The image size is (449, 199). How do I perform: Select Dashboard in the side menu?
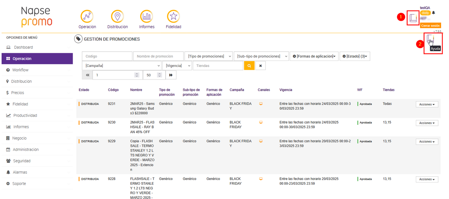pyautogui.click(x=23, y=47)
